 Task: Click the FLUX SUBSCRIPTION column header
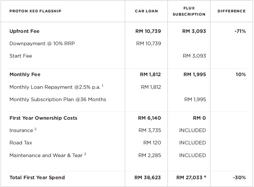point(189,11)
